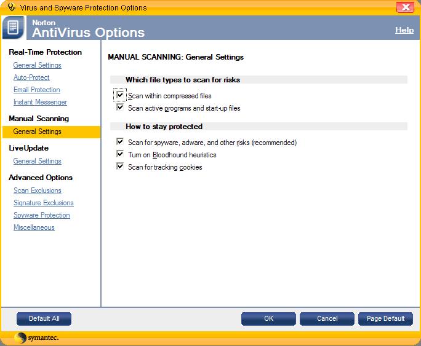The image size is (421, 346).
Task: Select General Settings under Manual Scanning
Action: (x=51, y=132)
